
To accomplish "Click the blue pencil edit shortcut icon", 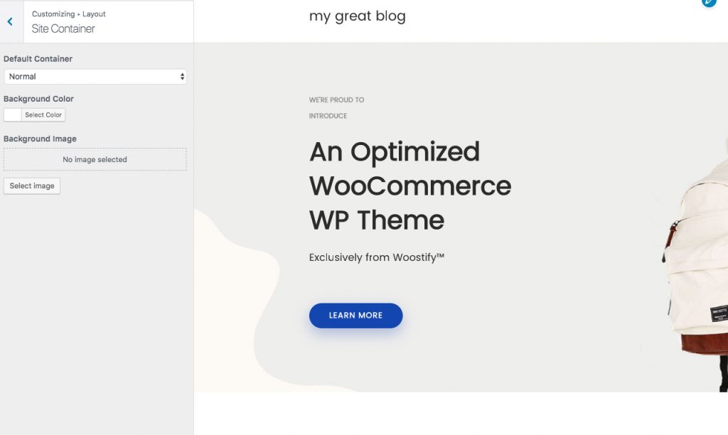I will [x=708, y=2].
